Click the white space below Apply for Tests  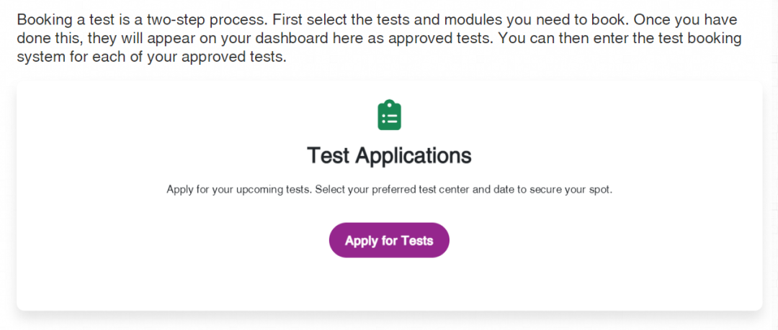tap(390, 283)
